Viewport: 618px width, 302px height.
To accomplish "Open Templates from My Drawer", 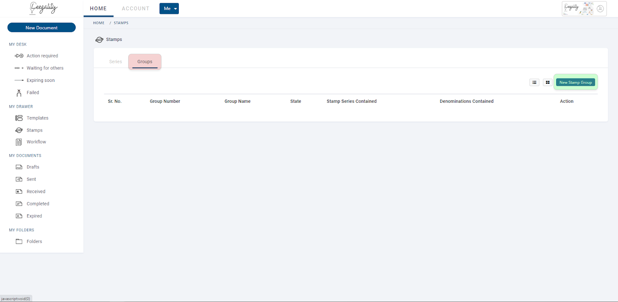I will coord(37,118).
